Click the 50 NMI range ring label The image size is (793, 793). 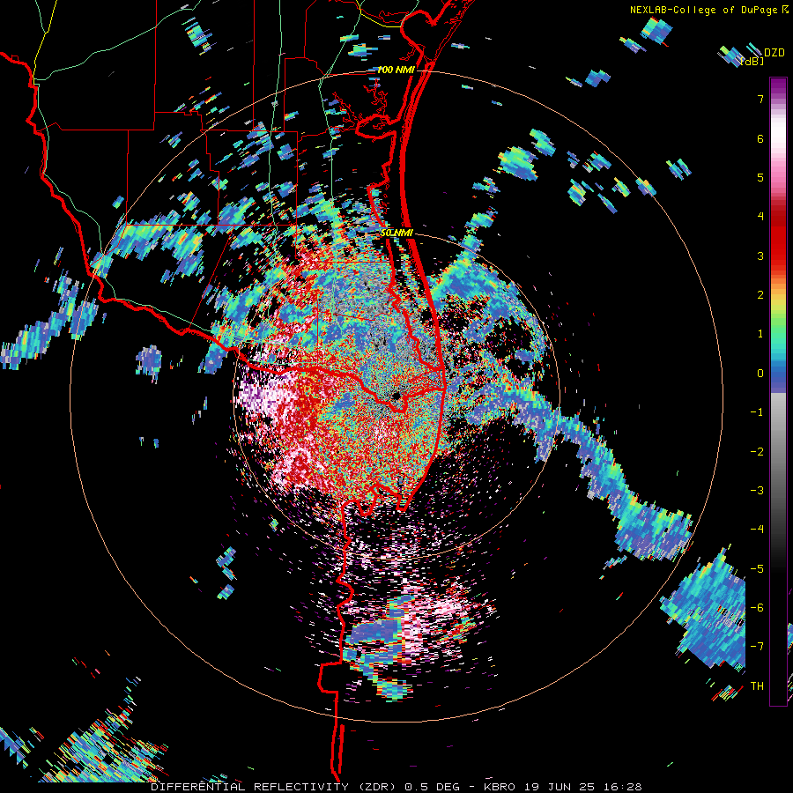(397, 233)
